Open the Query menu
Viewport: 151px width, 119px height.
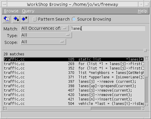[x=28, y=11]
